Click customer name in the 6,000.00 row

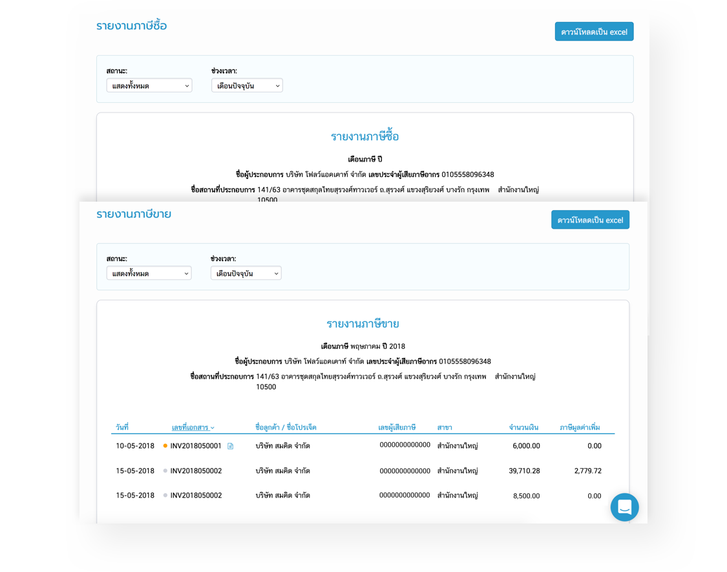[x=282, y=446]
